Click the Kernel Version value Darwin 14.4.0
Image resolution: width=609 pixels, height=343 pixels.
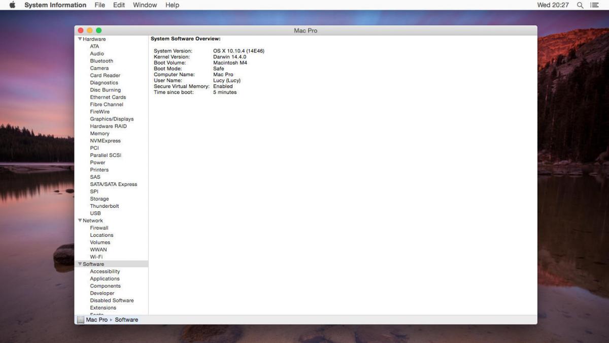[x=229, y=57]
